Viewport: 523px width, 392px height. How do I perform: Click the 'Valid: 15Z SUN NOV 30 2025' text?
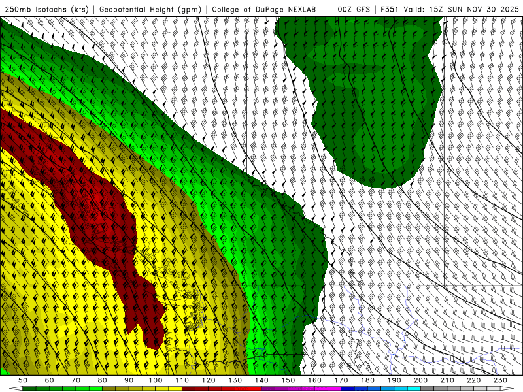461,10
